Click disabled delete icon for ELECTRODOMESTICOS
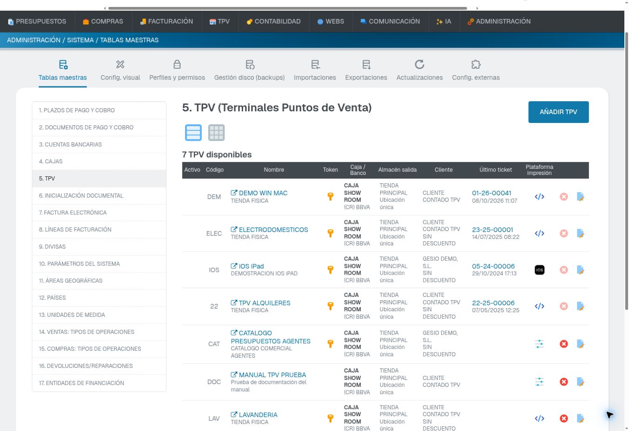The height and width of the screenshot is (431, 629). click(564, 233)
